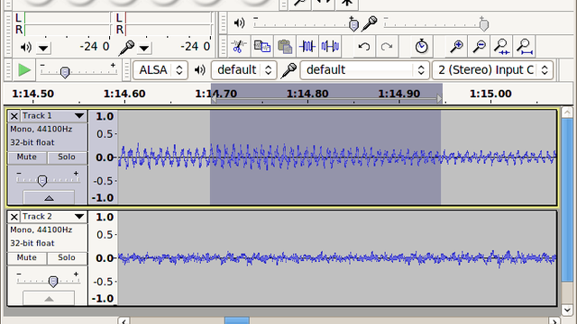Click the Trim audio icon
The image size is (577, 324).
[307, 47]
